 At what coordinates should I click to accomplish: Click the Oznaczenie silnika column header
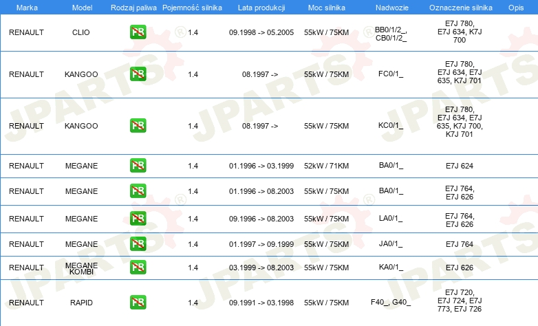coord(461,8)
